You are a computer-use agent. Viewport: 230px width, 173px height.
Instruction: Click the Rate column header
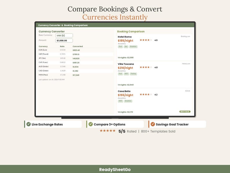click(62, 46)
